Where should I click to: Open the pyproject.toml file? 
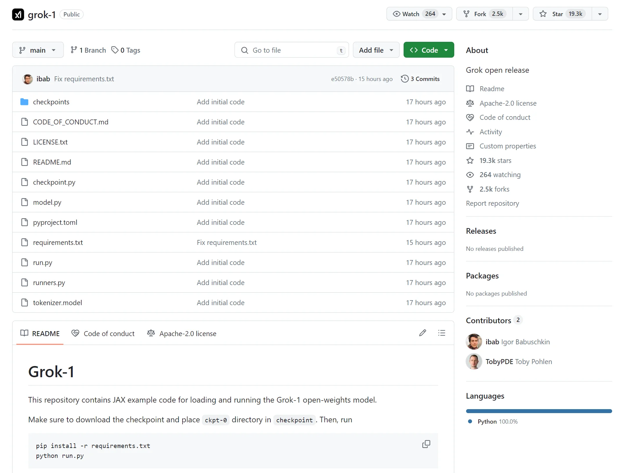55,223
